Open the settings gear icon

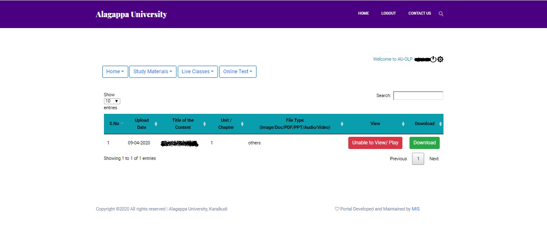(440, 59)
